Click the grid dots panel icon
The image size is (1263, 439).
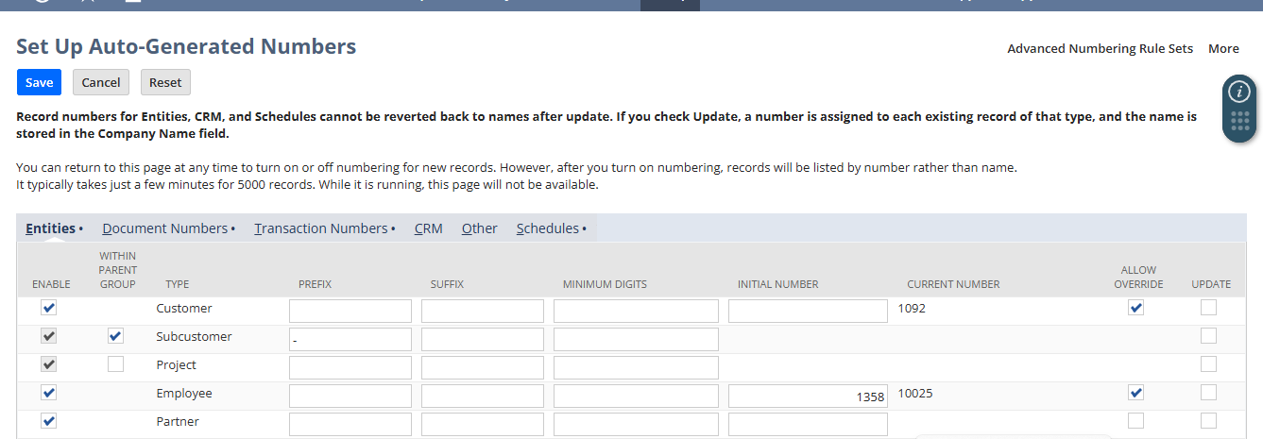1239,124
